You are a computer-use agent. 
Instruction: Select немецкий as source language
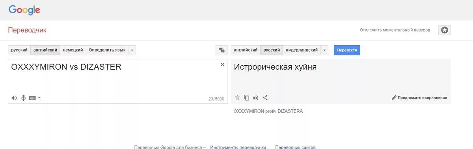(73, 50)
